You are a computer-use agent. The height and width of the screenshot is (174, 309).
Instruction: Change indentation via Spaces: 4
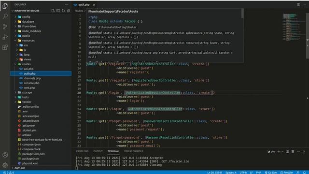[231, 173]
